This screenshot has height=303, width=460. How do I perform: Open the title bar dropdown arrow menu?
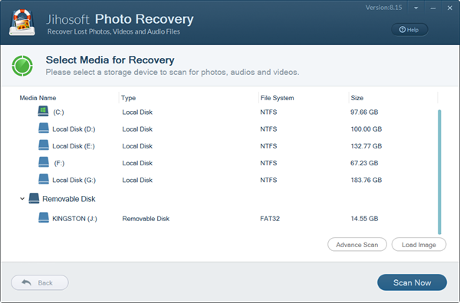coord(416,8)
